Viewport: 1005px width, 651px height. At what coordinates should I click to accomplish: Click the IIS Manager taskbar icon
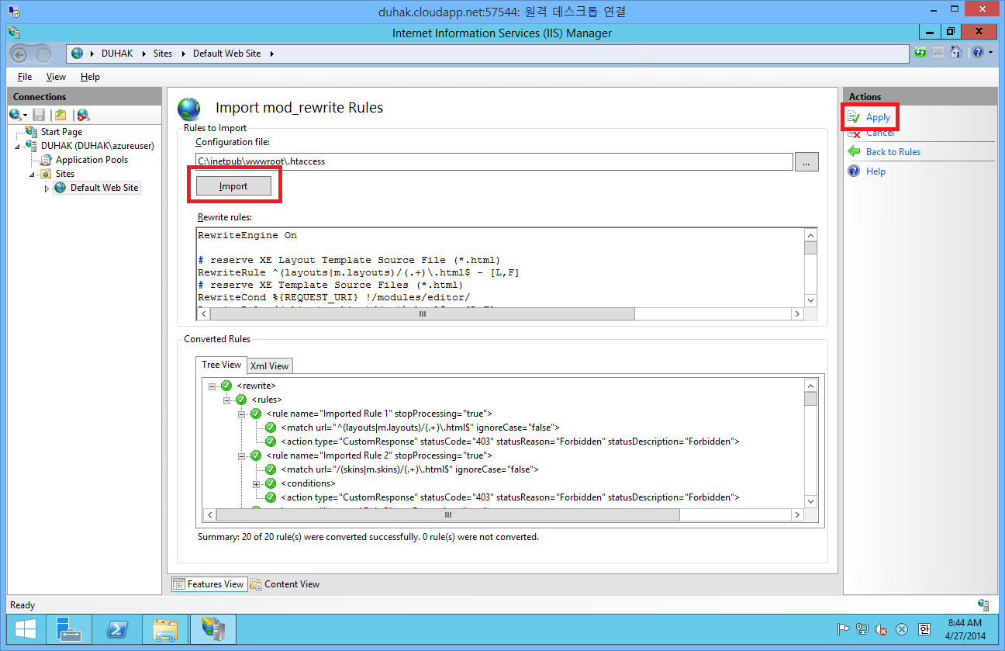pos(212,629)
